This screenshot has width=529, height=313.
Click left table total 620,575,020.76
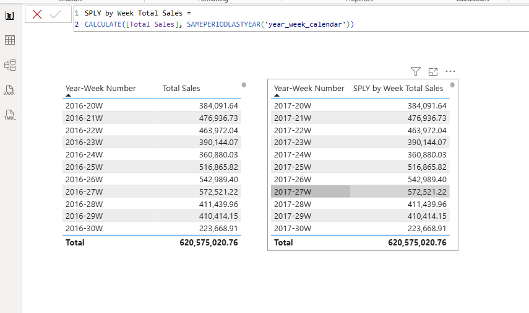point(209,242)
